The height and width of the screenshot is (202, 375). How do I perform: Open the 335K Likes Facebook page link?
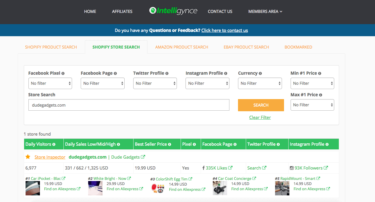[219, 168]
